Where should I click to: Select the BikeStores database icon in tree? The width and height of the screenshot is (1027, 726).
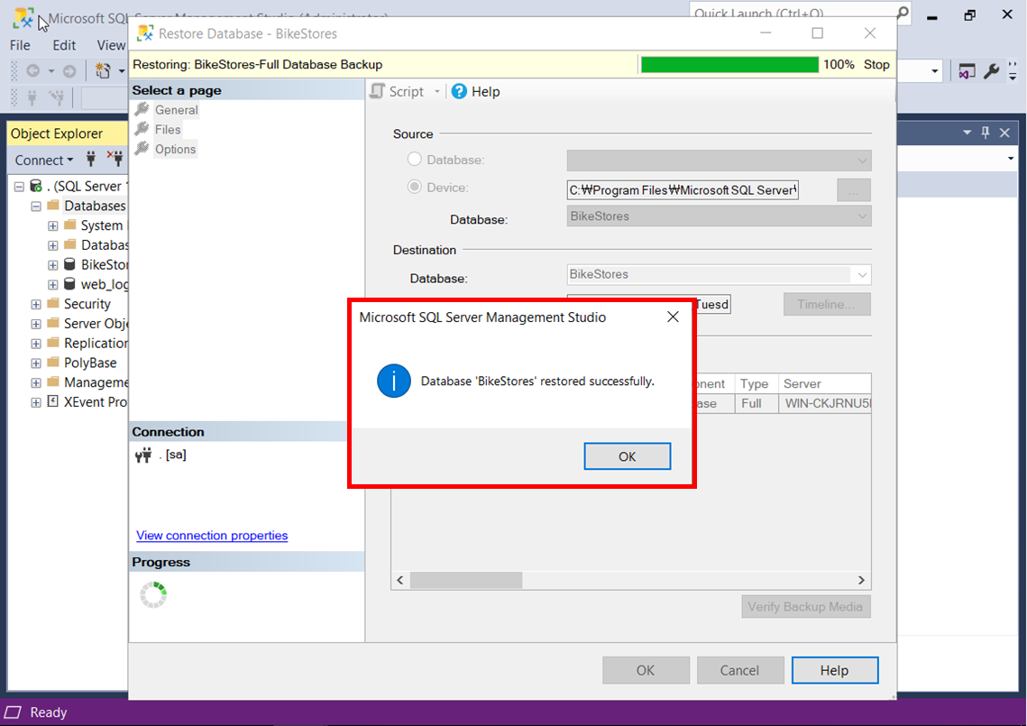[x=69, y=264]
